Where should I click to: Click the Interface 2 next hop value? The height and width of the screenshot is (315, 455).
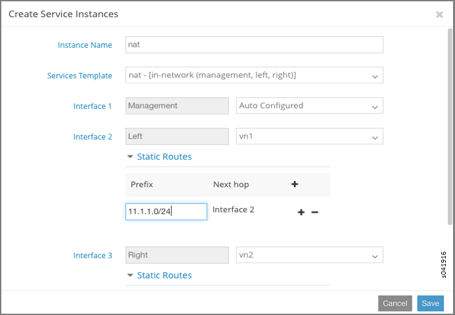click(233, 210)
